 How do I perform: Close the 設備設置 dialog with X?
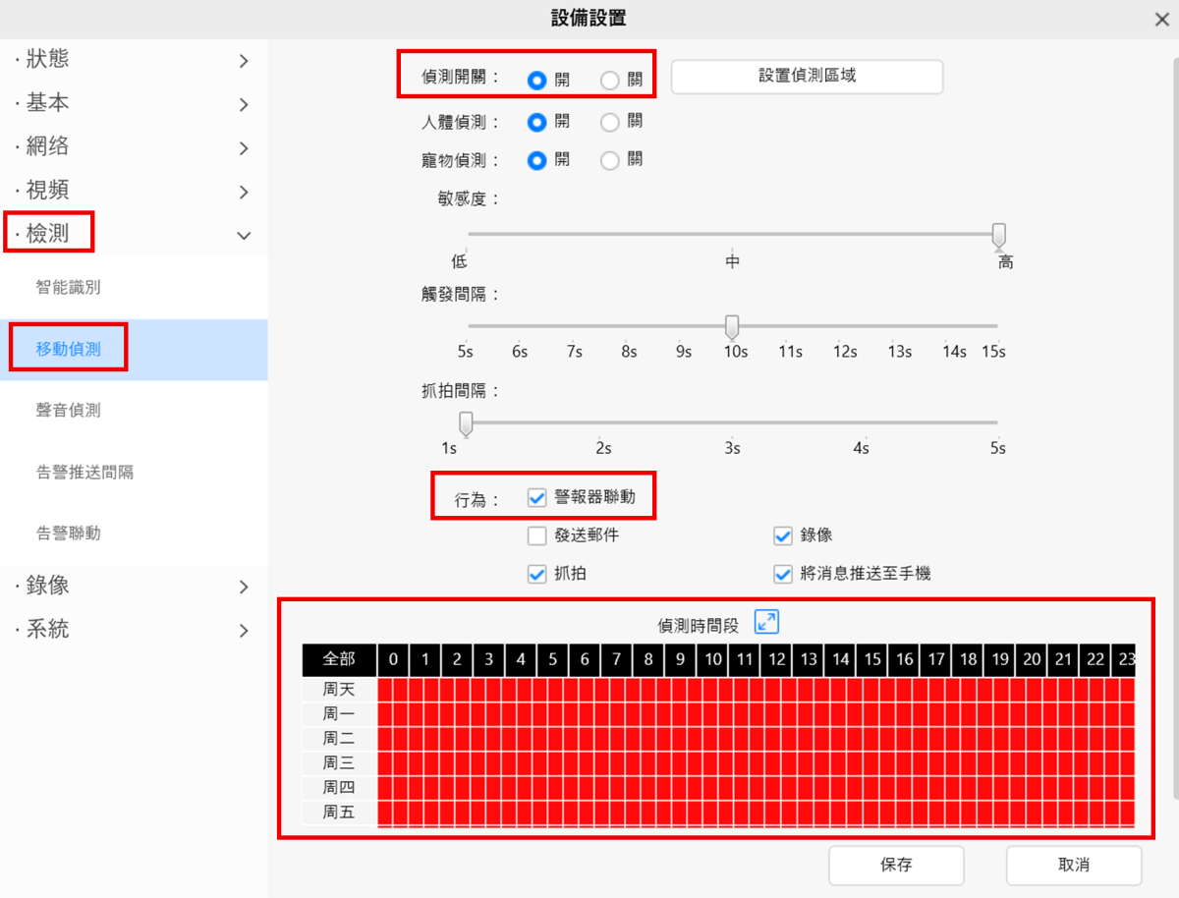pos(1161,19)
